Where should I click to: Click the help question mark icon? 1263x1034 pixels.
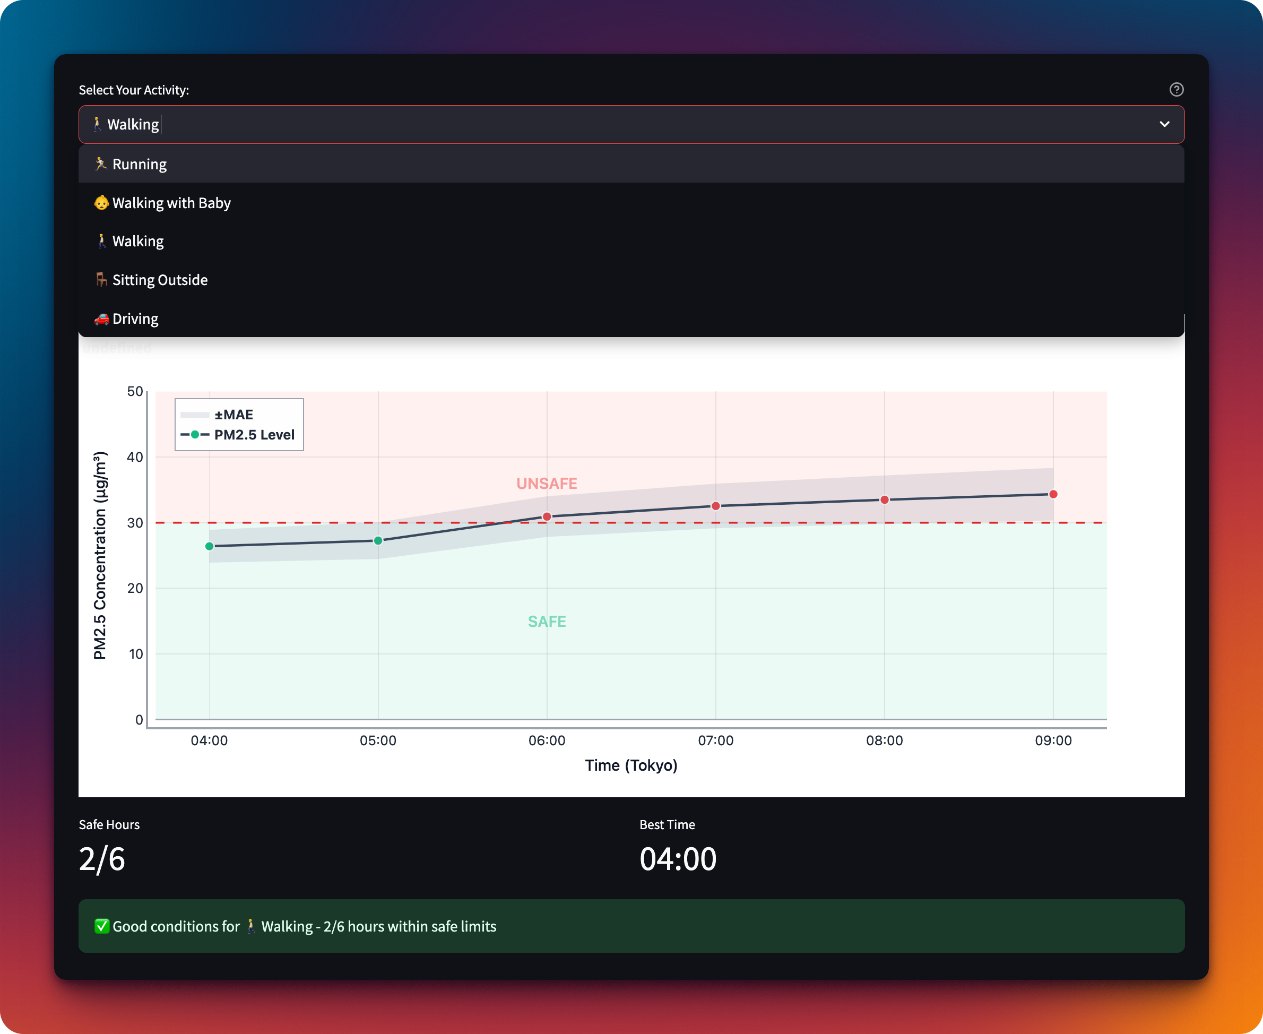(x=1176, y=89)
